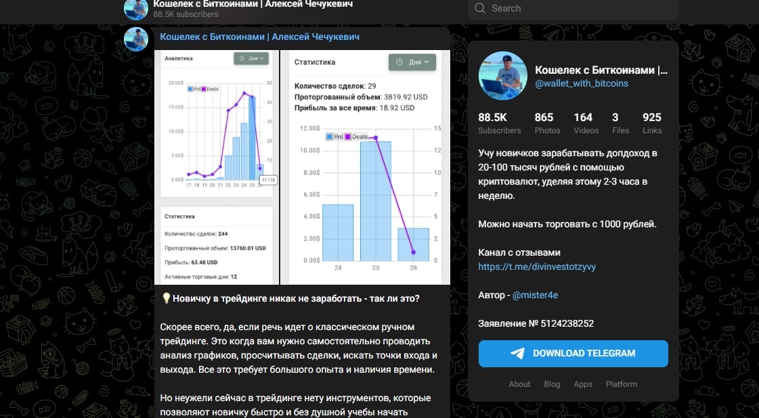
Task: Click the Заявление № 5124238252 text
Action: (536, 324)
